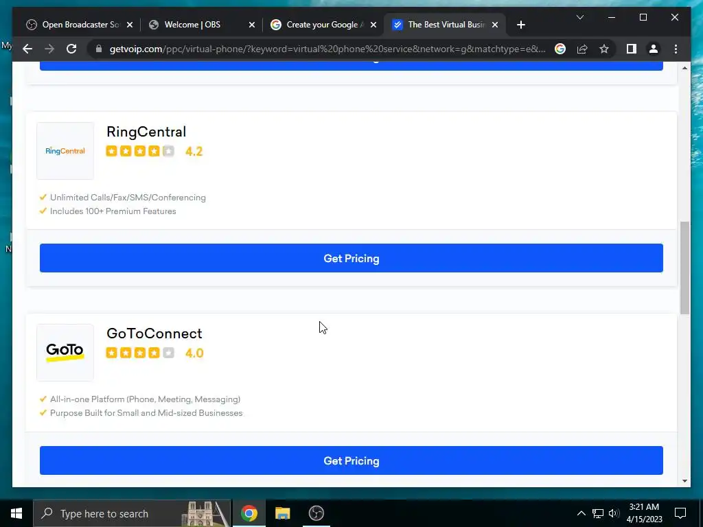
Task: Bookmark this tab with star icon
Action: click(604, 49)
